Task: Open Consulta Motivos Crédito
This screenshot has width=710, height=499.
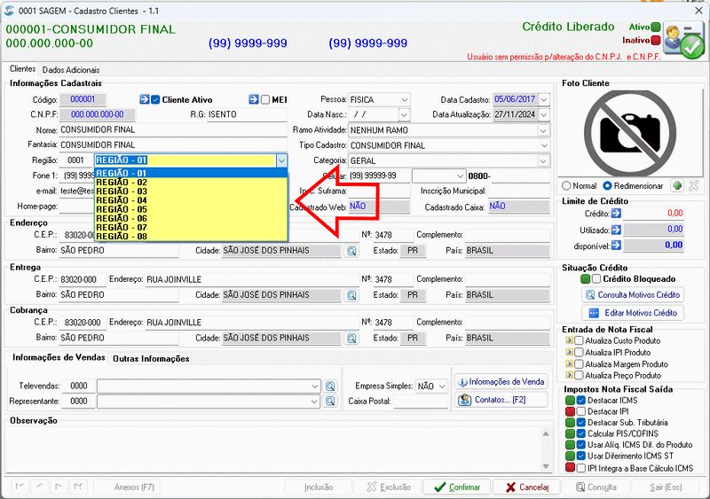Action: (x=633, y=295)
